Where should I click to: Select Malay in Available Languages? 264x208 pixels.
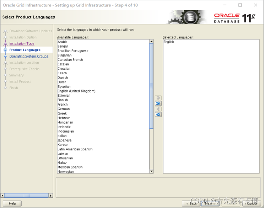pyautogui.click(x=103, y=163)
